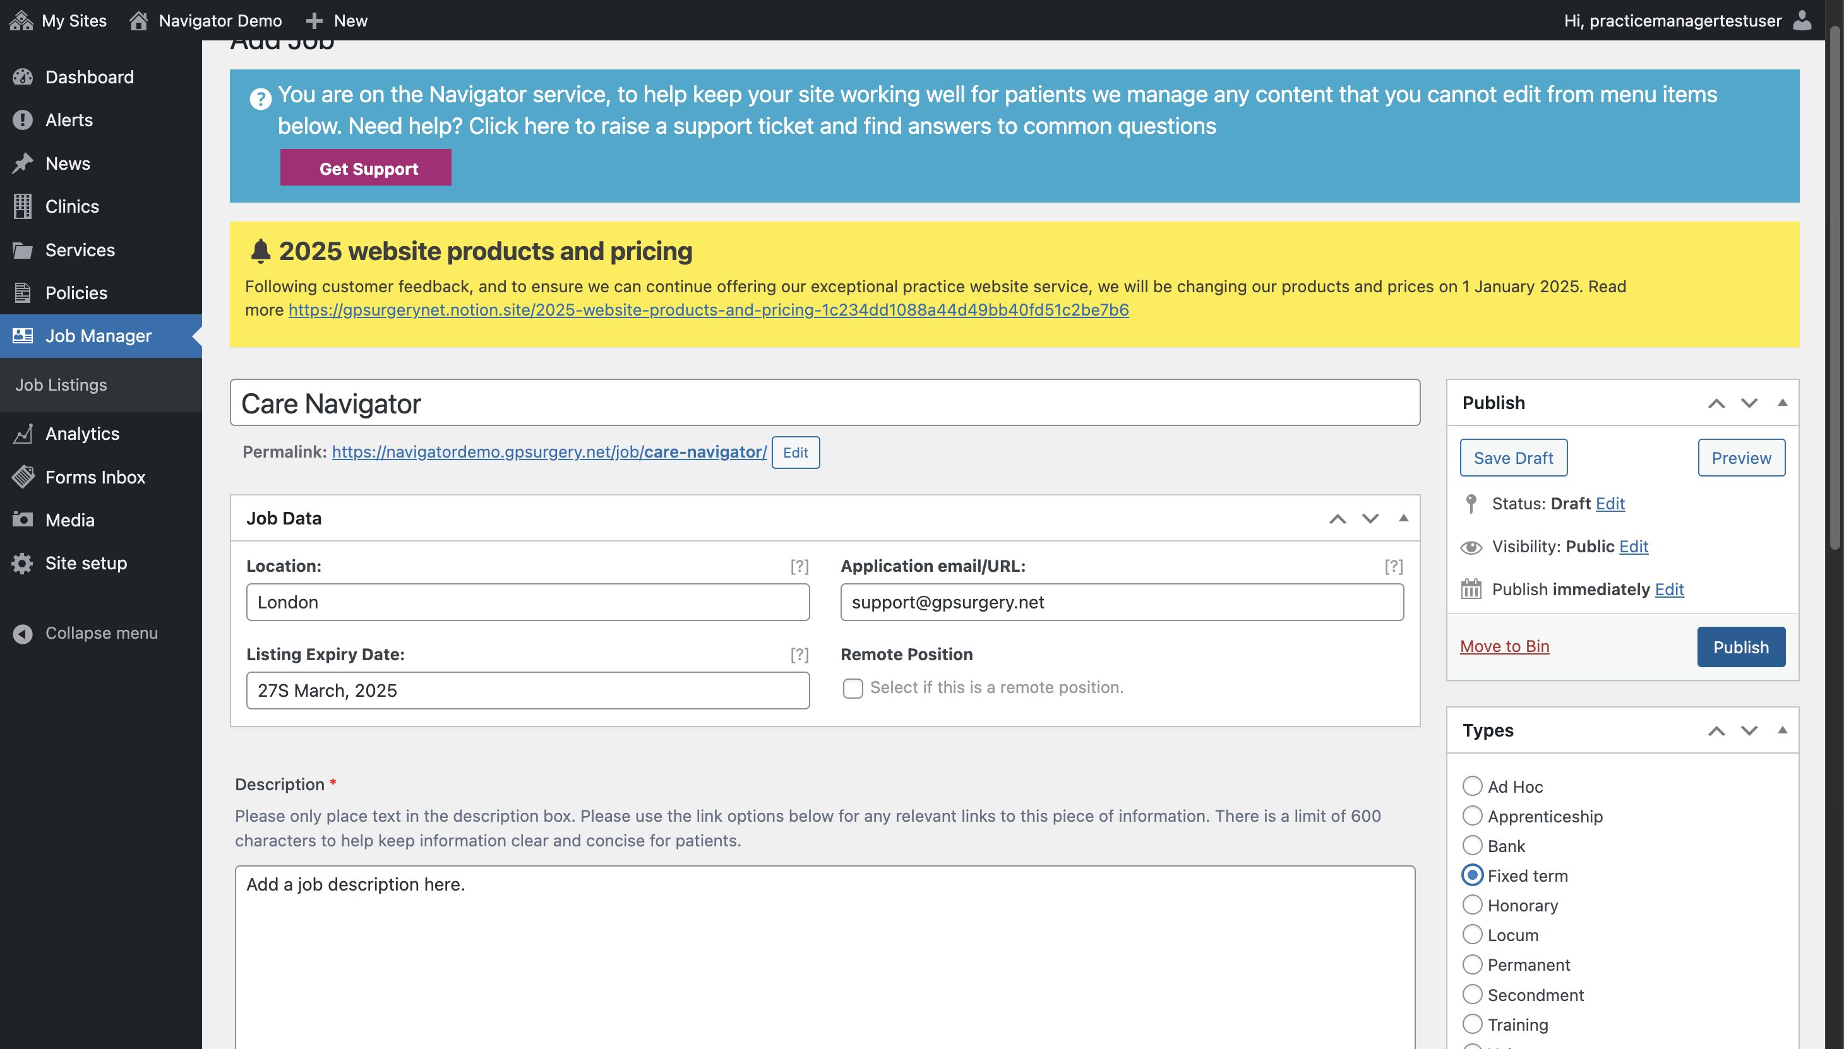Move the Job Data panel up
The image size is (1844, 1049).
[1338, 518]
